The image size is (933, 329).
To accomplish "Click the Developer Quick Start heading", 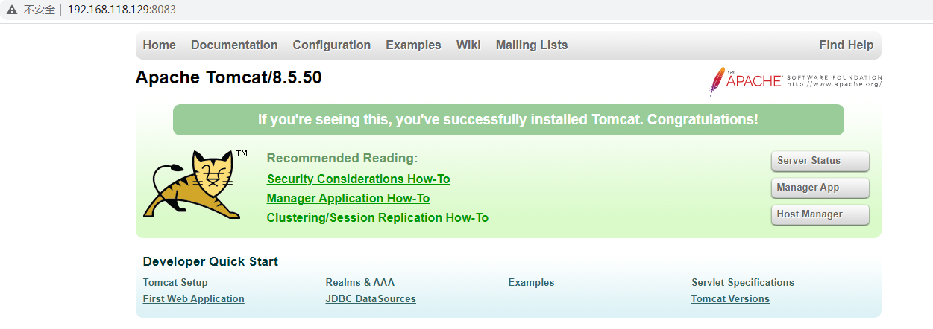I will pos(210,262).
